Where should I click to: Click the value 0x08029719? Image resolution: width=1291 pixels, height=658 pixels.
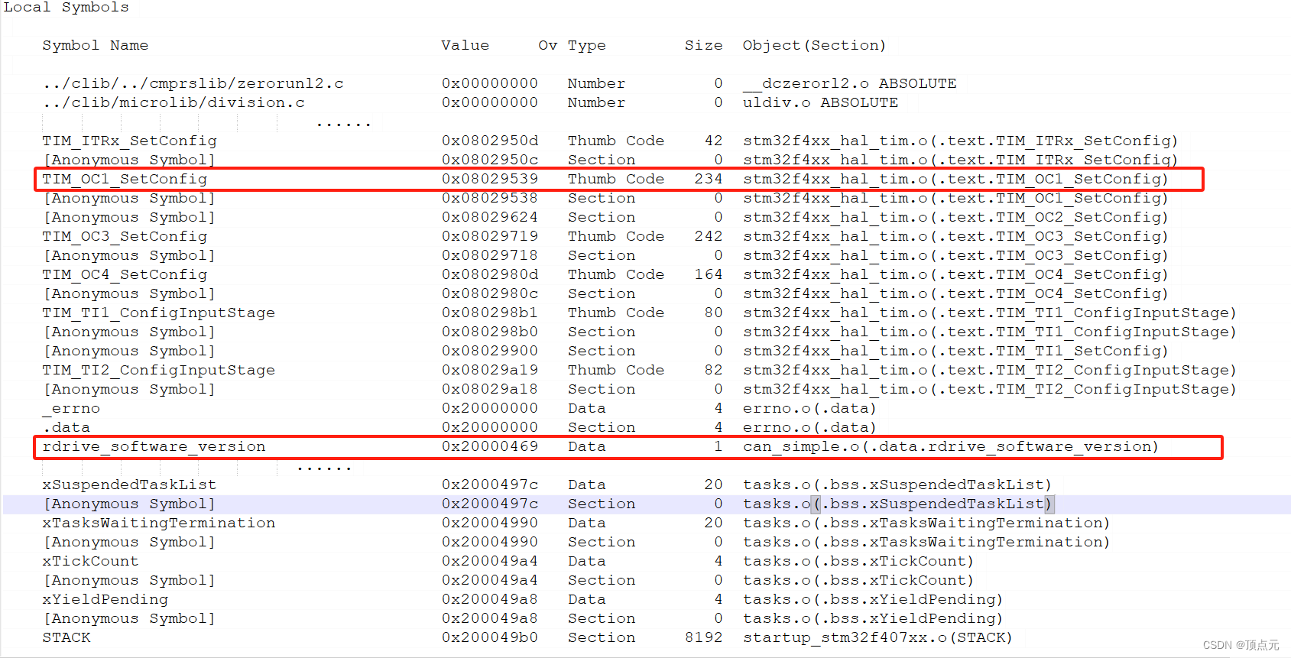(x=490, y=236)
